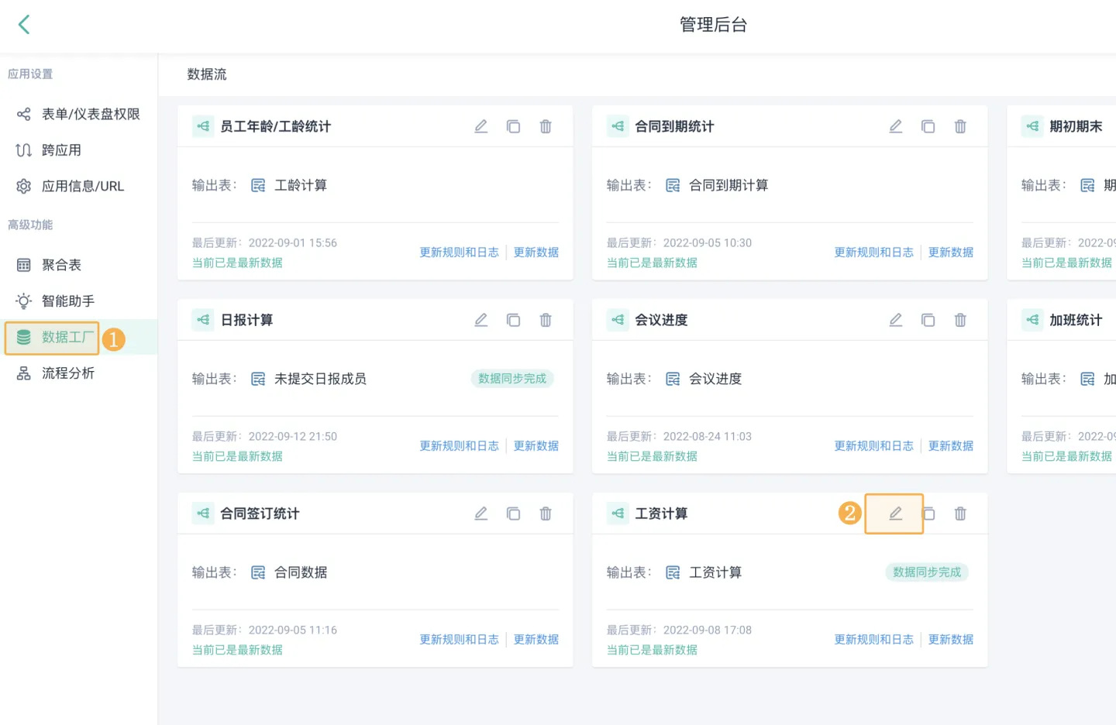
Task: Open the 跨应用 menu item
Action: click(x=78, y=150)
